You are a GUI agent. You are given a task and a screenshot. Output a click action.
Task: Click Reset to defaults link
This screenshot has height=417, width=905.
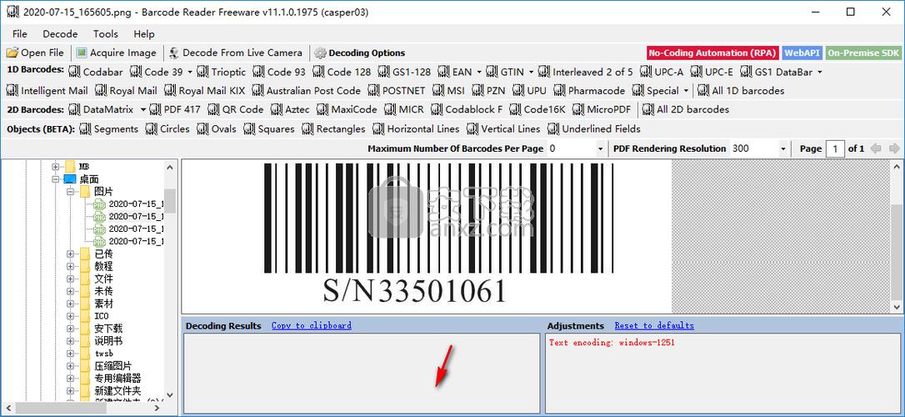coord(654,326)
